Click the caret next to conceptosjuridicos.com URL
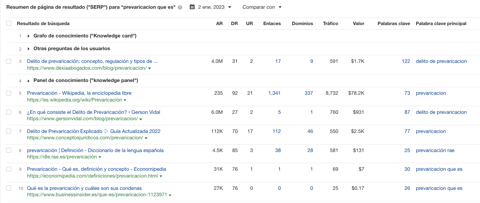480x203 pixels. (146, 138)
